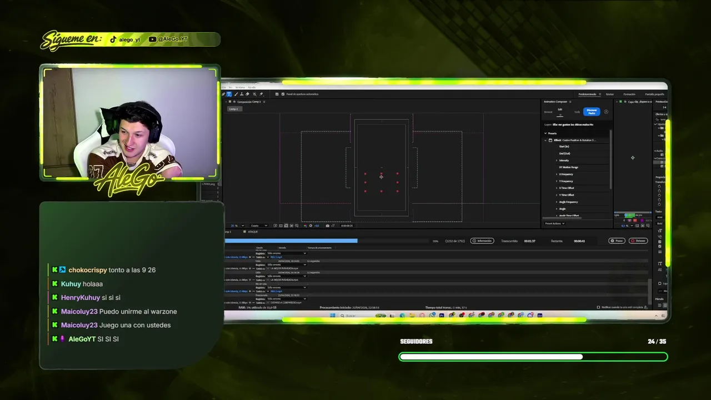Click the Windows Start button on taskbar
The height and width of the screenshot is (400, 711).
coord(333,316)
